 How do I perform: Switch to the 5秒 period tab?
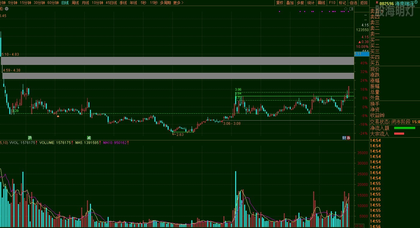(143, 3)
